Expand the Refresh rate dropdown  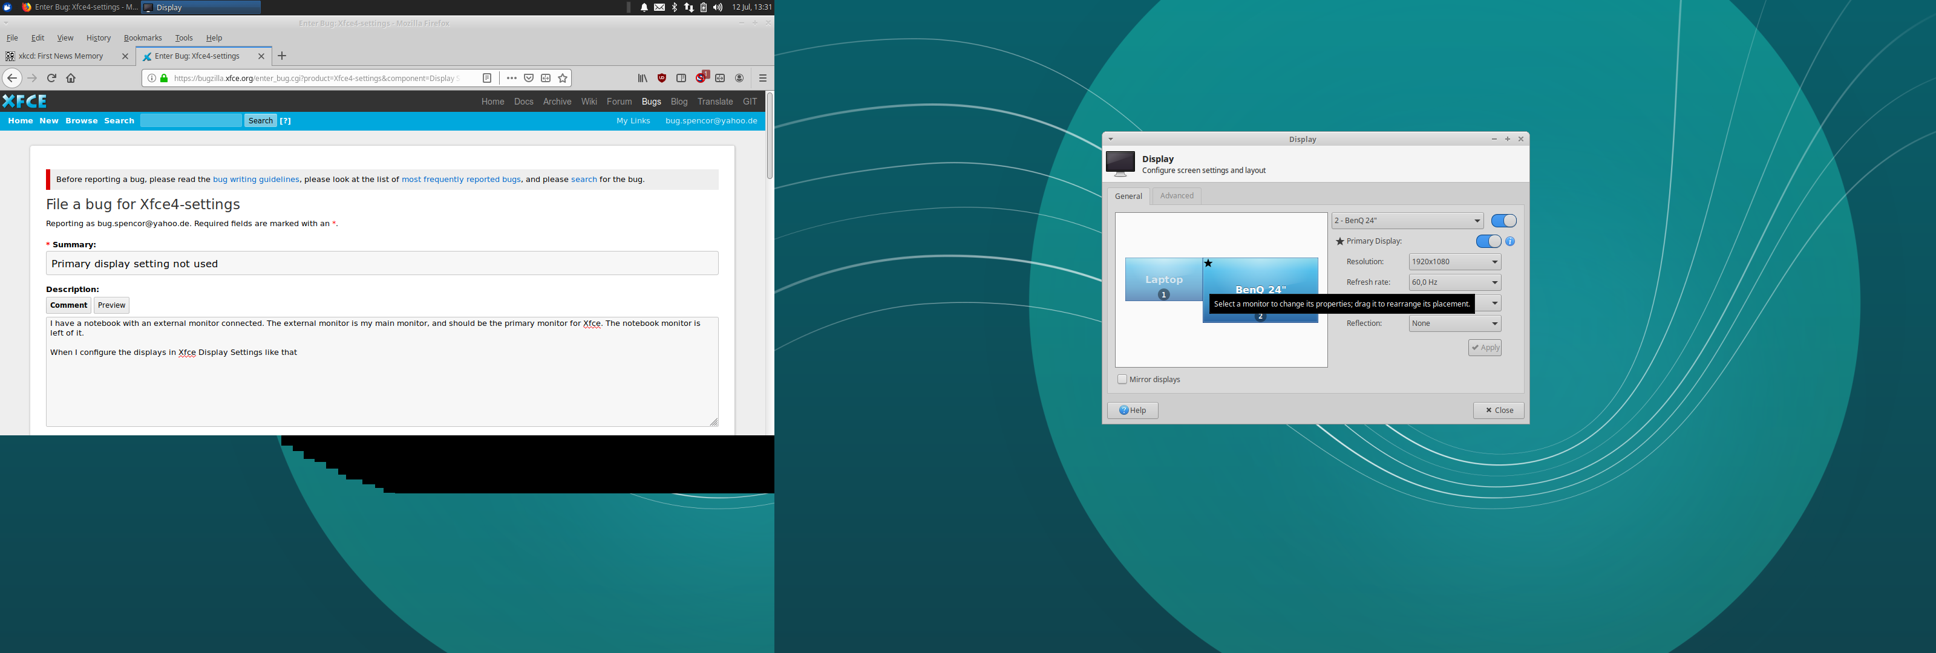tap(1454, 282)
